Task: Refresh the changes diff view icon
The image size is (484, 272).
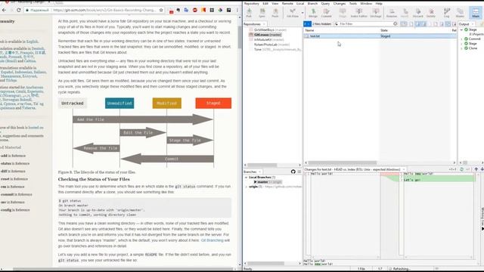Action: coord(461,169)
